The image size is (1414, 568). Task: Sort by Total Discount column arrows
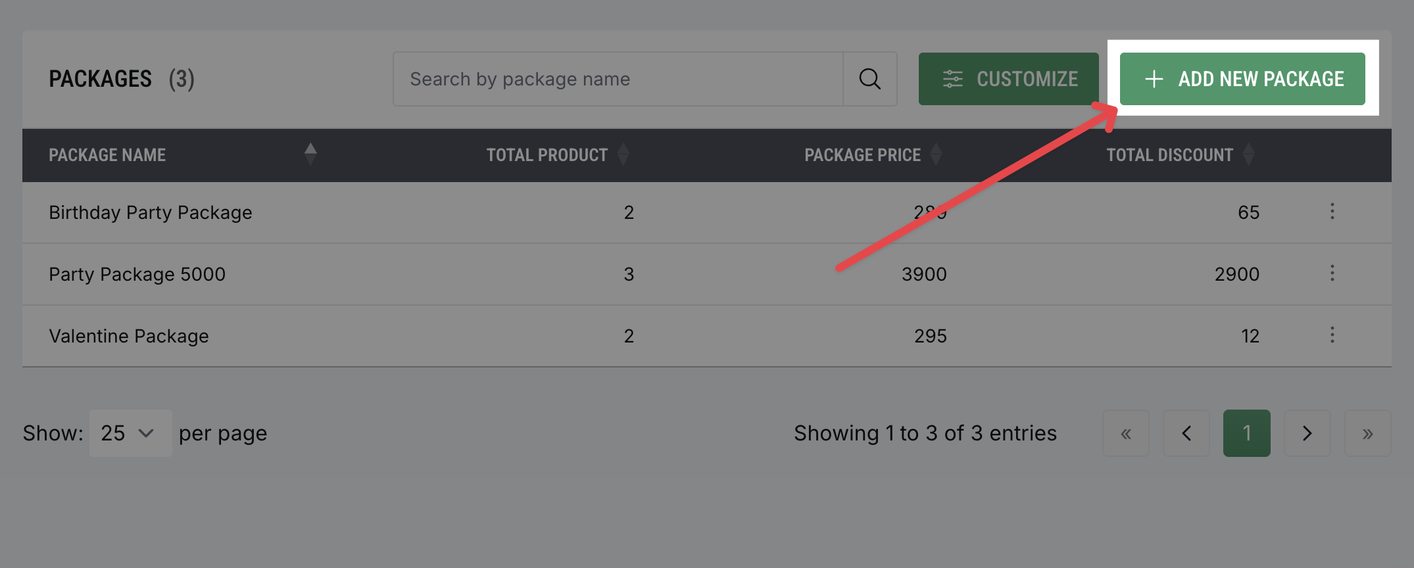[1248, 155]
